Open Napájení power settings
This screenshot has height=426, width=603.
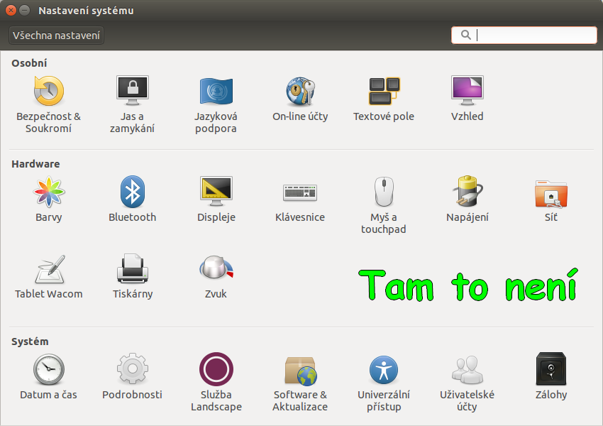coord(468,200)
